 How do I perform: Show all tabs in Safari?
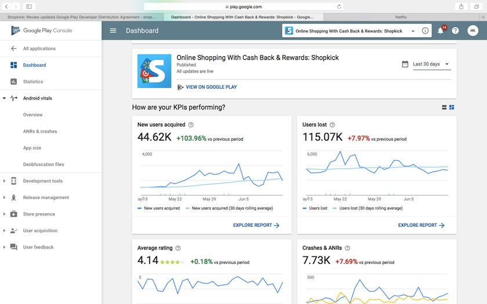pyautogui.click(x=476, y=6)
